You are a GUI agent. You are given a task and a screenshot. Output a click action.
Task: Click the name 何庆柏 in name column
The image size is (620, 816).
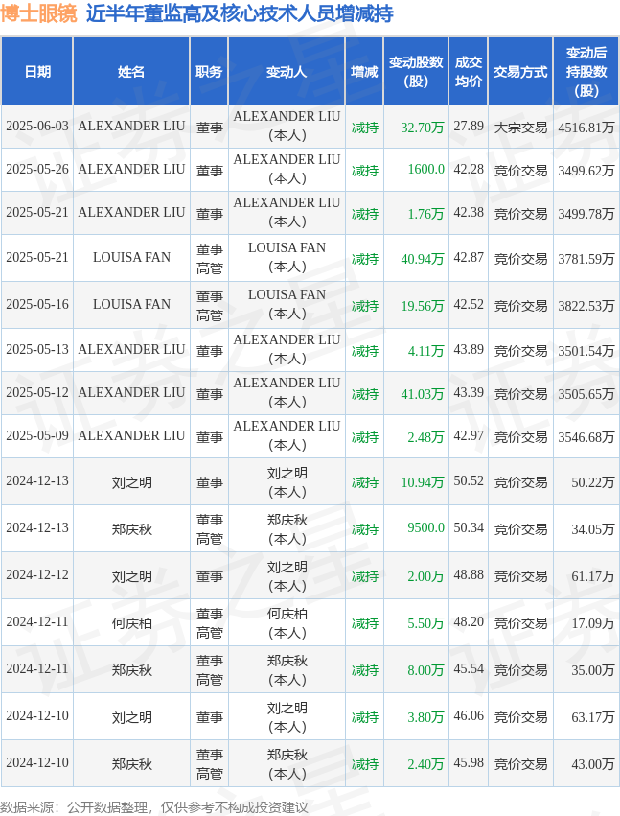(x=131, y=623)
